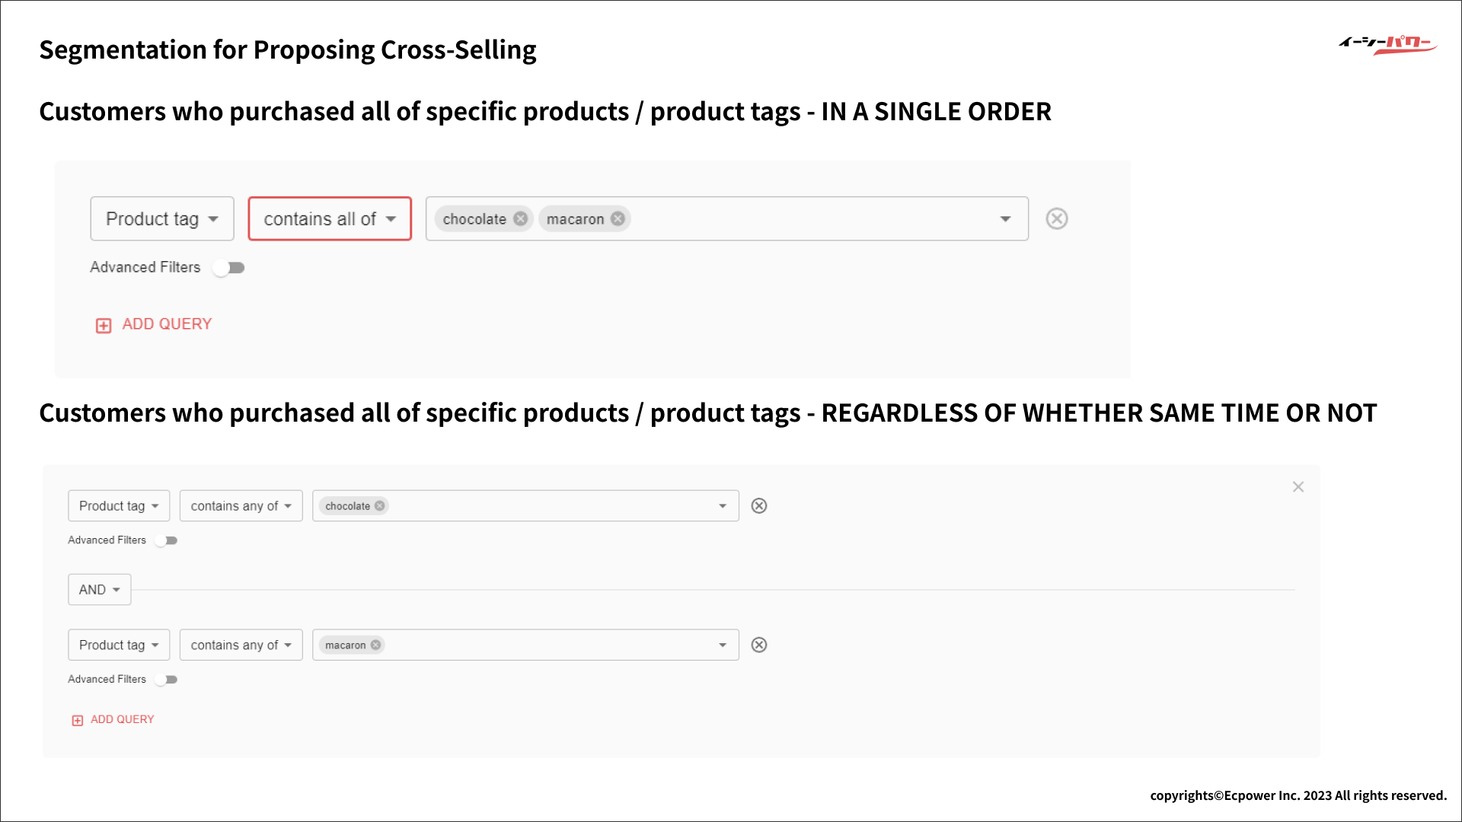Remove chocolate chip in lower panel query
1462x822 pixels.
click(379, 506)
